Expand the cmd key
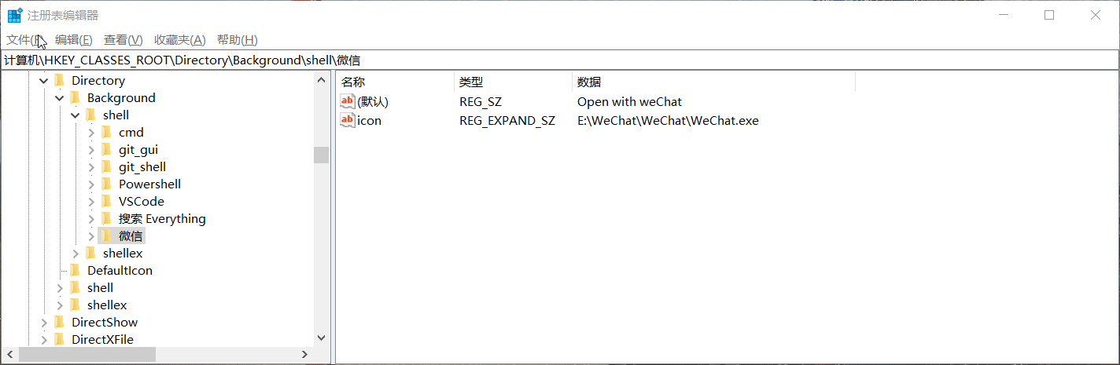Screen dimensions: 1120x365 pyautogui.click(x=91, y=132)
